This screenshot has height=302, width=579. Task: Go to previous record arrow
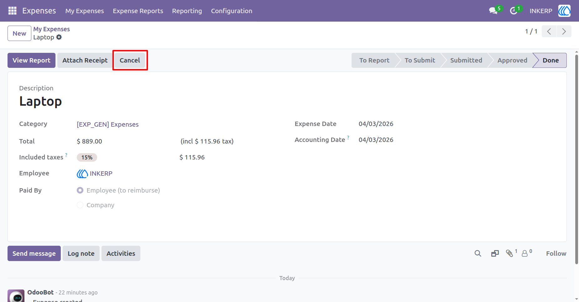tap(549, 31)
